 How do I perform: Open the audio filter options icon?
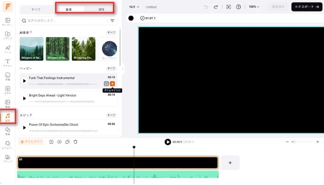112,20
